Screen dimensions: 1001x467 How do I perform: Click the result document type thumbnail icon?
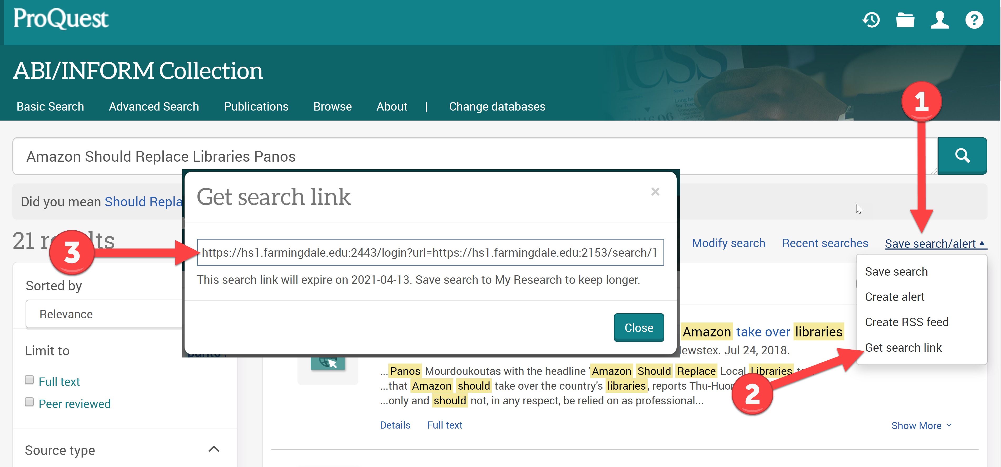click(328, 363)
